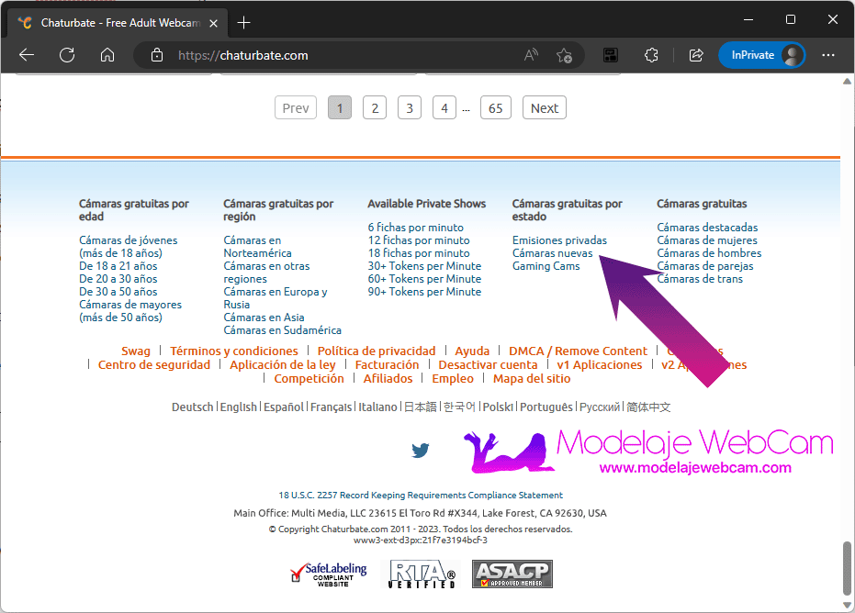Click the InPrivate profile button

(761, 55)
